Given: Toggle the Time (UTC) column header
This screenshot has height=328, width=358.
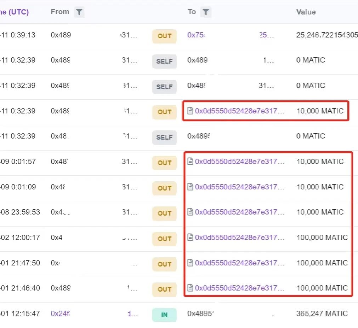Looking at the screenshot, I should [14, 12].
